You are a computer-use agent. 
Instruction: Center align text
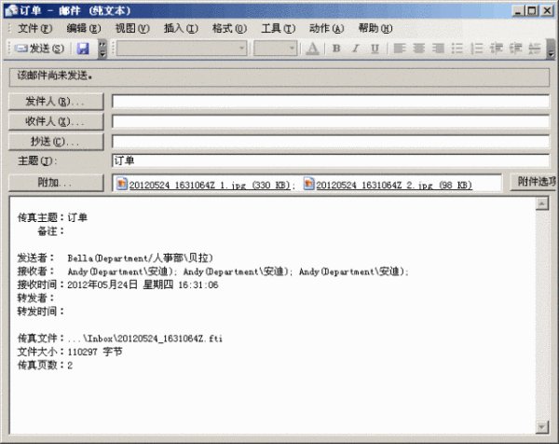point(419,49)
